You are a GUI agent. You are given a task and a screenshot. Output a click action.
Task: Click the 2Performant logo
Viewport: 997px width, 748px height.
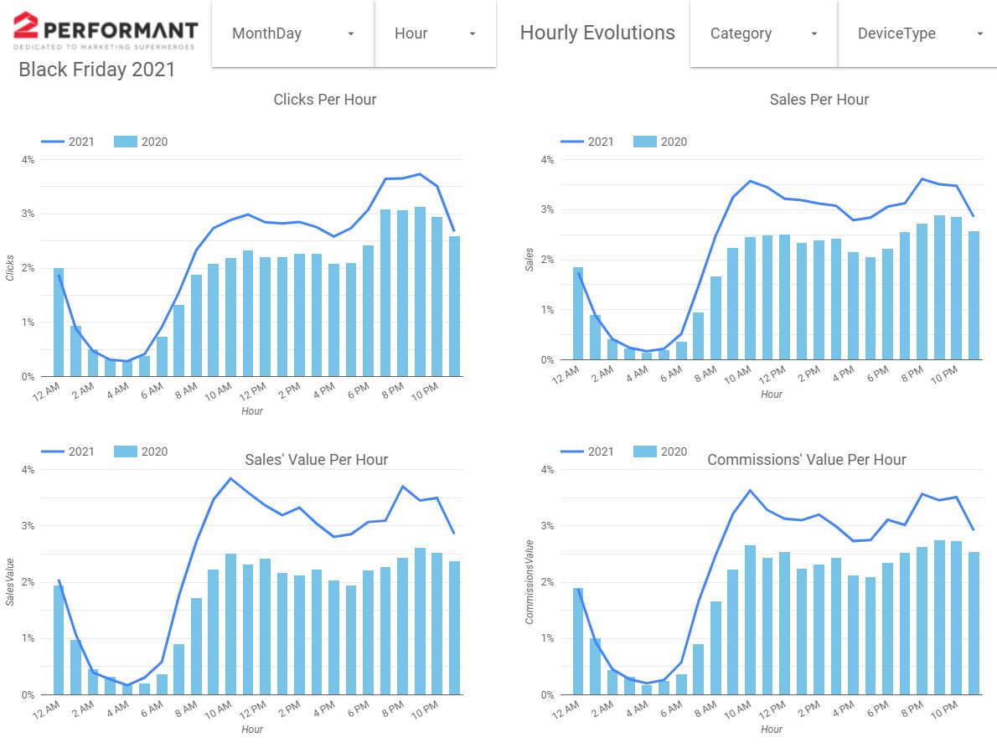pos(105,30)
